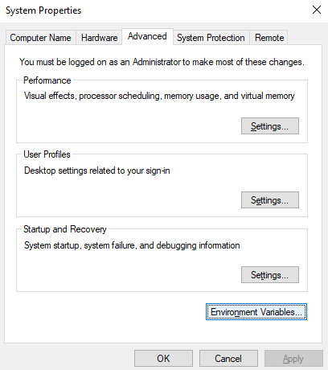Close the System Properties window
Screen dimensions: 328x370
pyautogui.click(x=317, y=10)
